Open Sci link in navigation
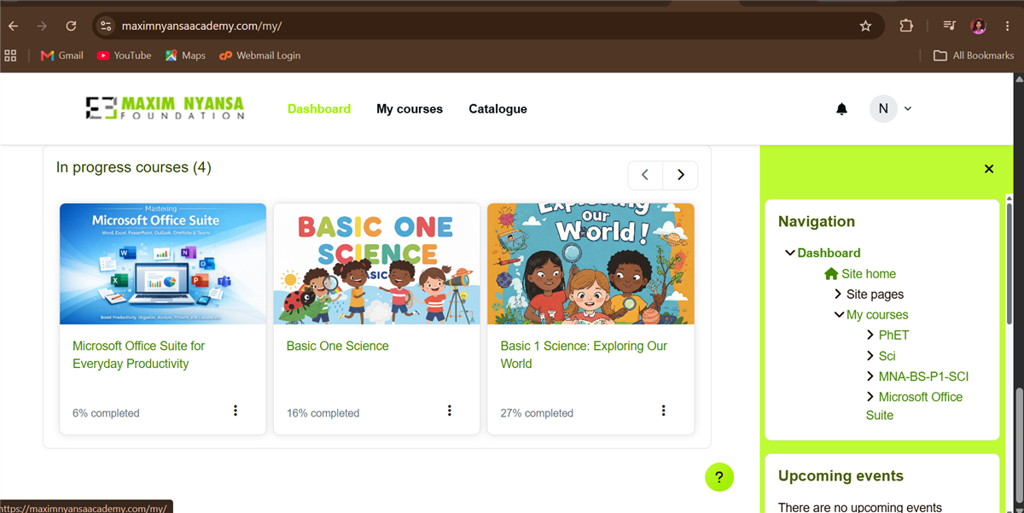The height and width of the screenshot is (513, 1024). coord(887,356)
